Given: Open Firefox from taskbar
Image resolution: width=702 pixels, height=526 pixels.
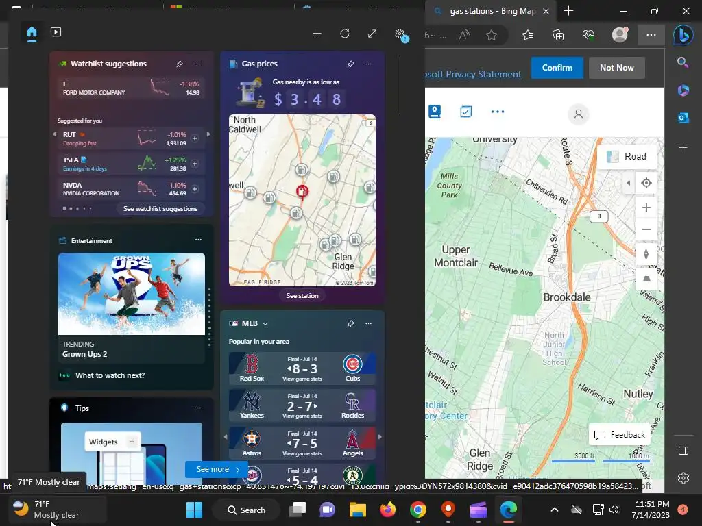Looking at the screenshot, I should 388,510.
